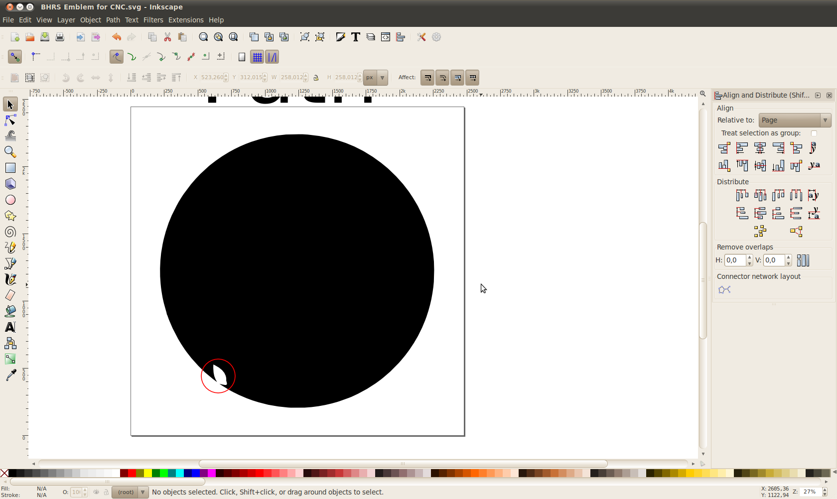Open the Filters menu
The image size is (837, 499).
click(153, 20)
